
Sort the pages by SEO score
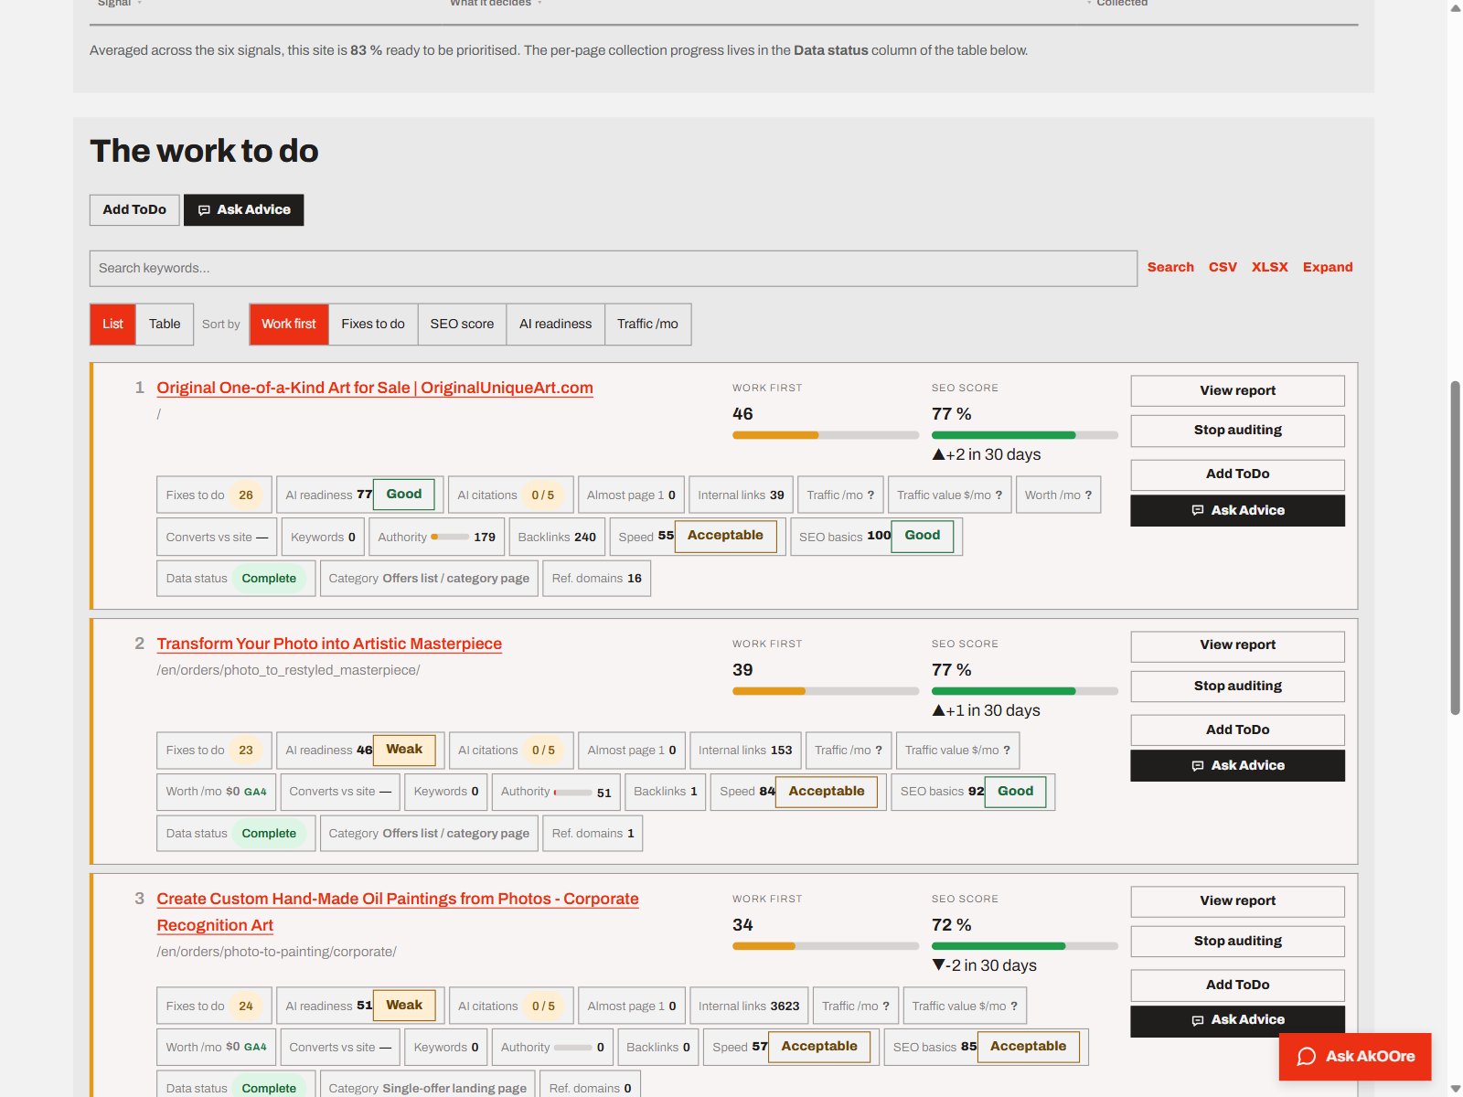pyautogui.click(x=462, y=324)
